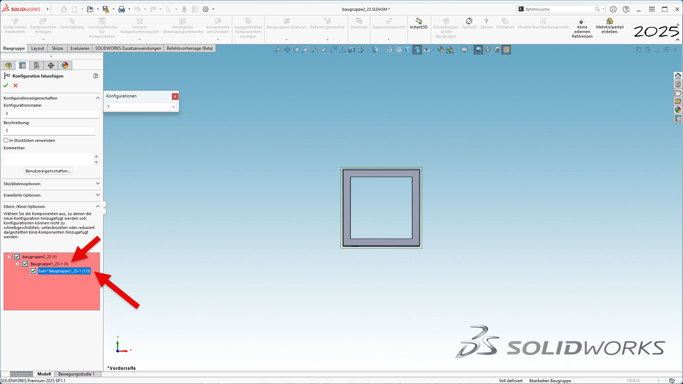The width and height of the screenshot is (683, 384).
Task: Switch to the Baugruppe tab
Action: tap(14, 48)
